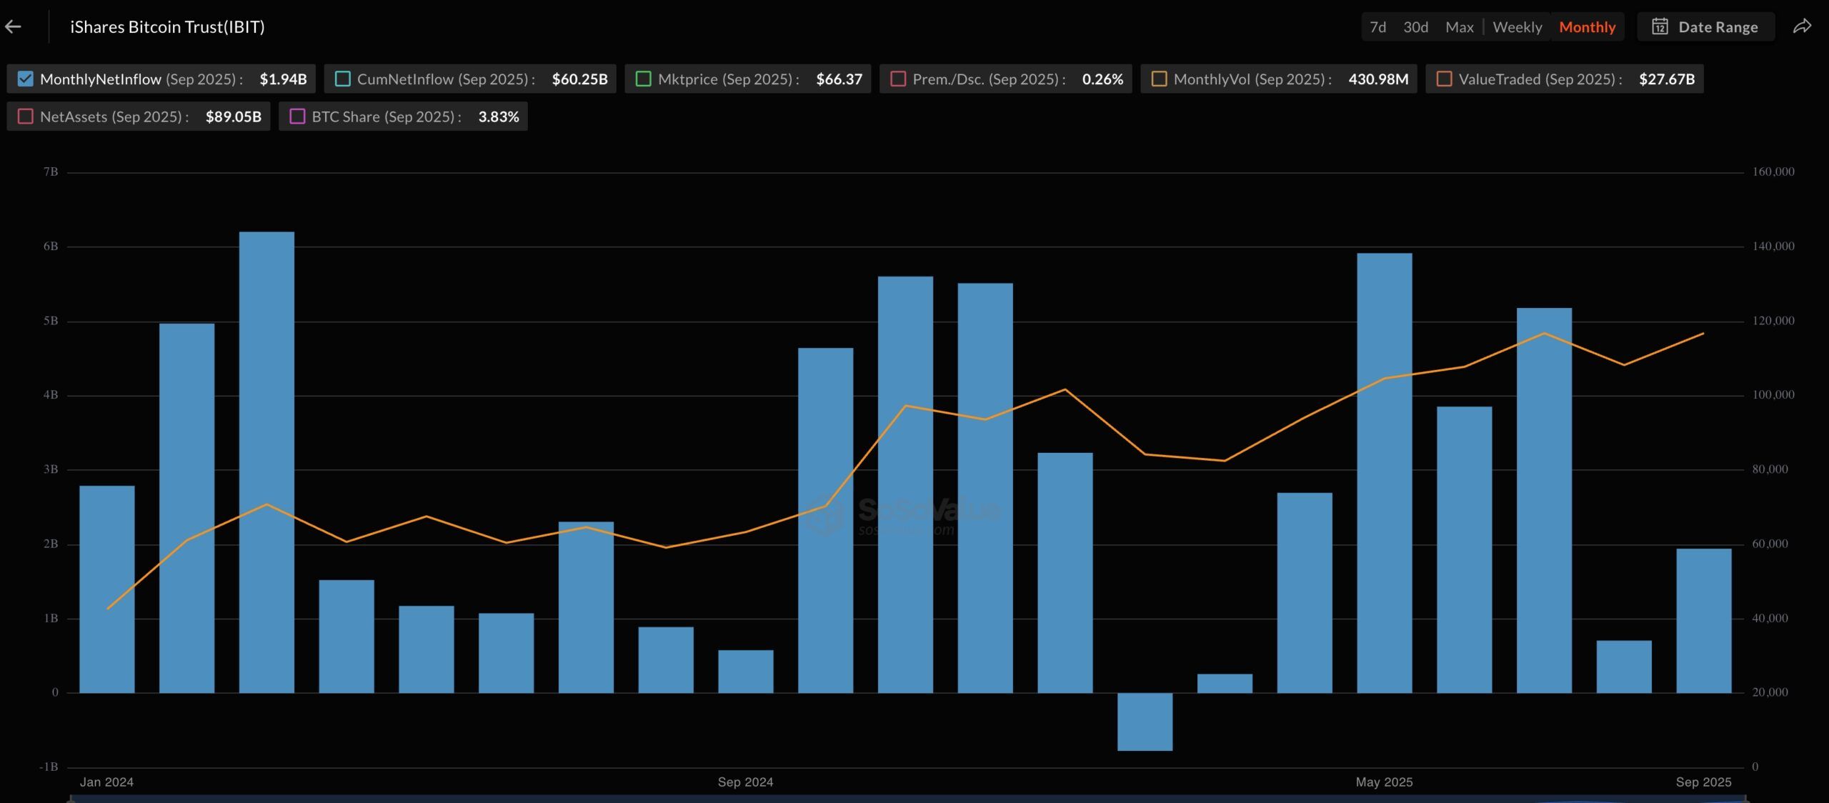
Task: Enable the CumNetInflow checkbox
Action: [342, 79]
